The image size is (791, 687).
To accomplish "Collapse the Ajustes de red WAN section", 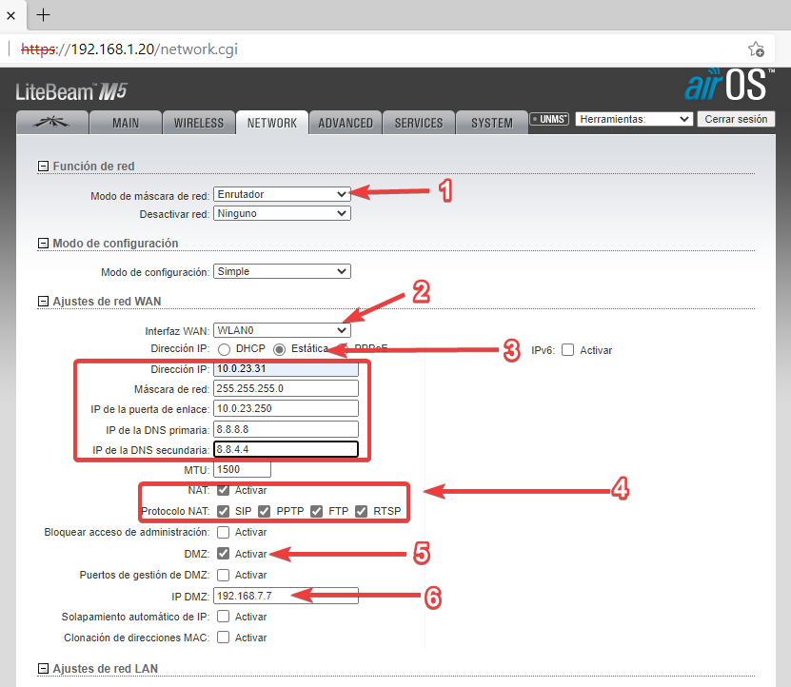I will 43,303.
